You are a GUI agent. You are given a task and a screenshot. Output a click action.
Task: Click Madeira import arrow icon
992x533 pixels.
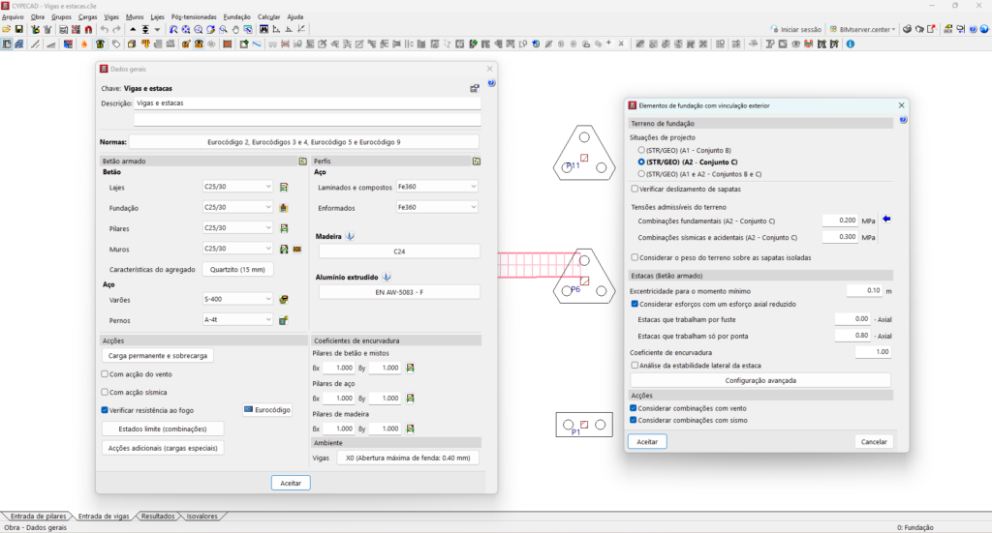(x=350, y=236)
